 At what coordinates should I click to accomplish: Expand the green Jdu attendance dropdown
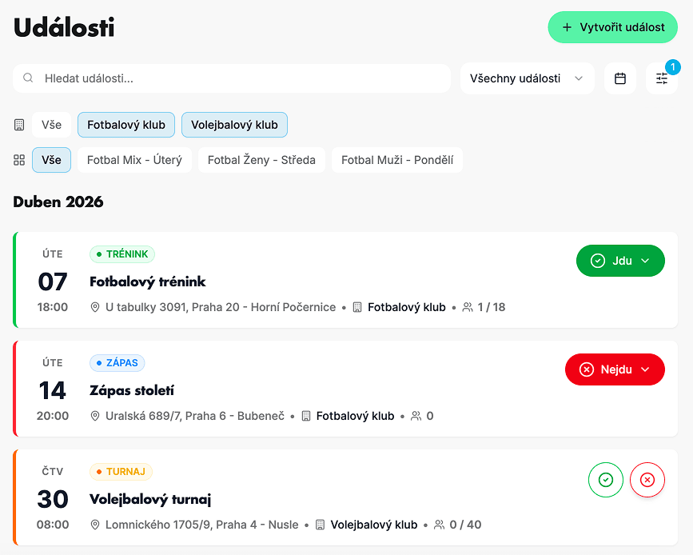pyautogui.click(x=620, y=261)
